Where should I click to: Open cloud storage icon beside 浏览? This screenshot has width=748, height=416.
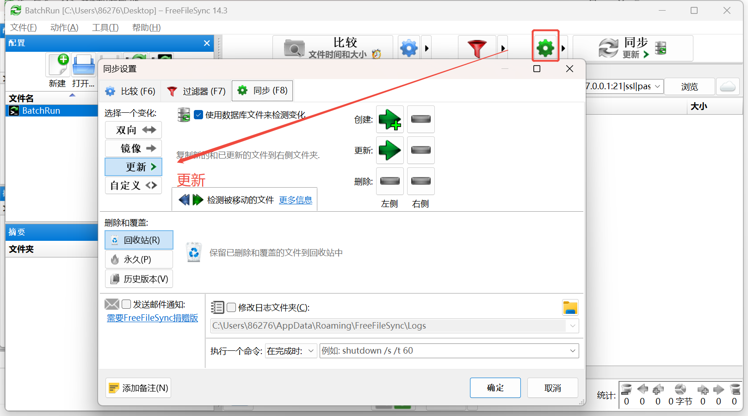tap(728, 86)
